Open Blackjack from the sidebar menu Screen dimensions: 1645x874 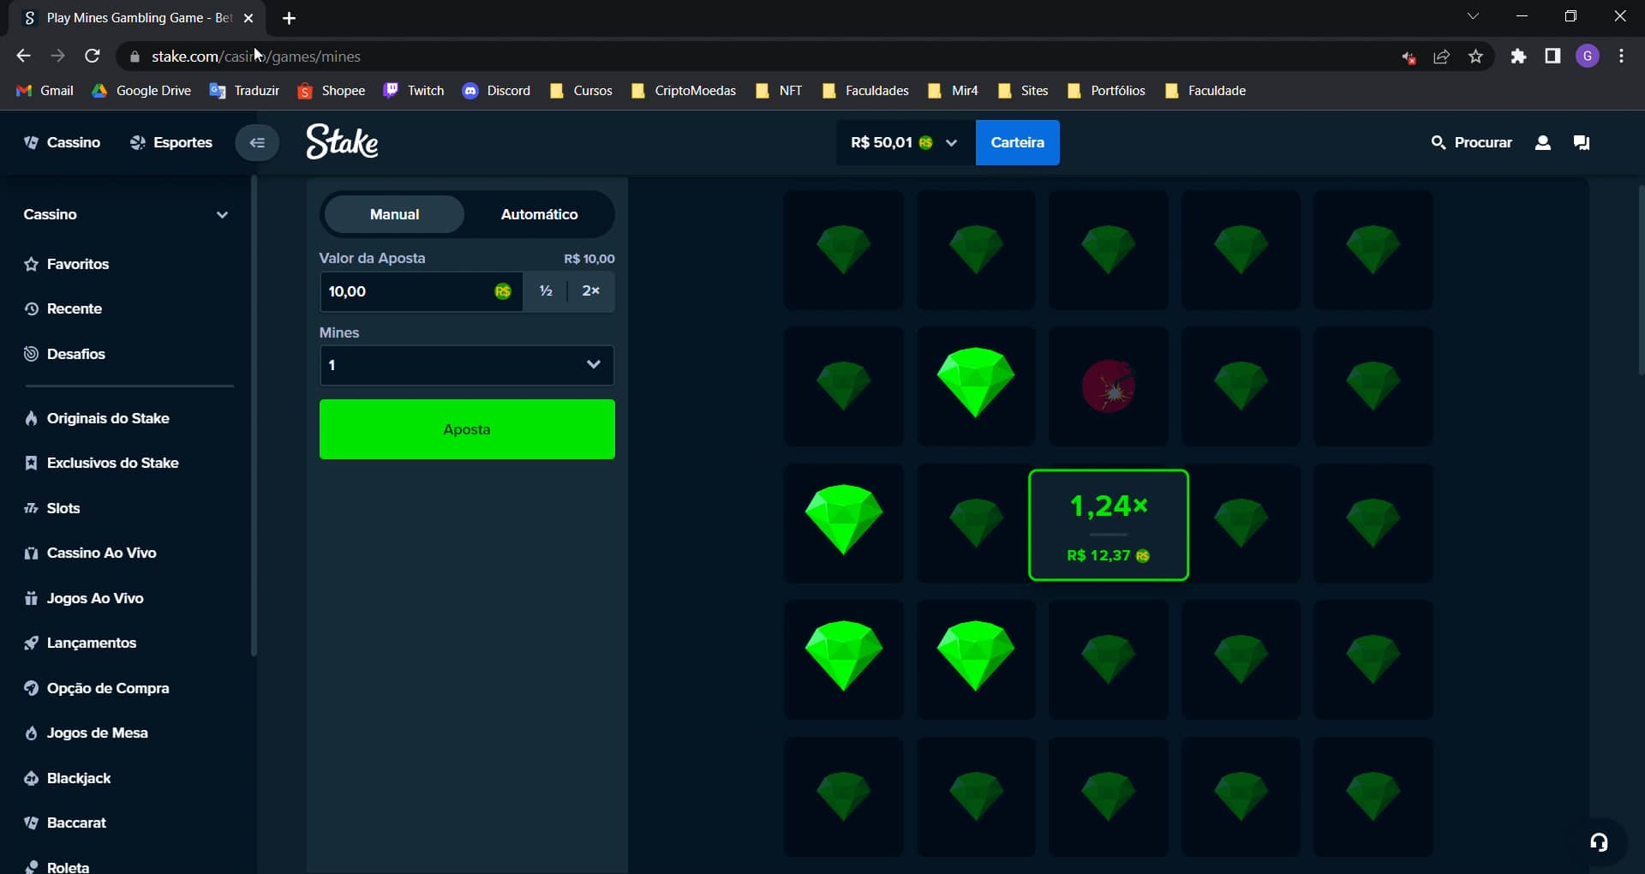coord(78,778)
